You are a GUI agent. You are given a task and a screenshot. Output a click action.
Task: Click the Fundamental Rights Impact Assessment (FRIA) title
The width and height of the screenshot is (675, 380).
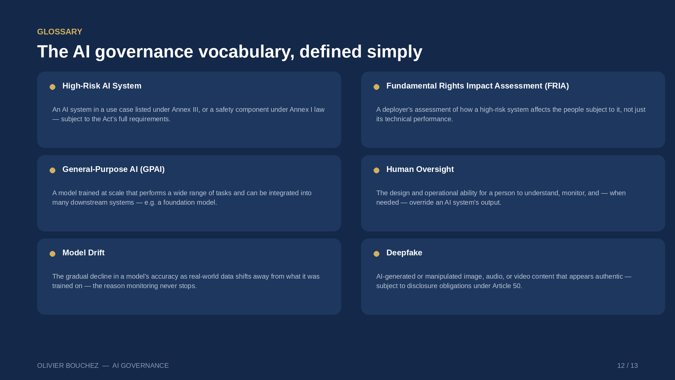click(478, 86)
